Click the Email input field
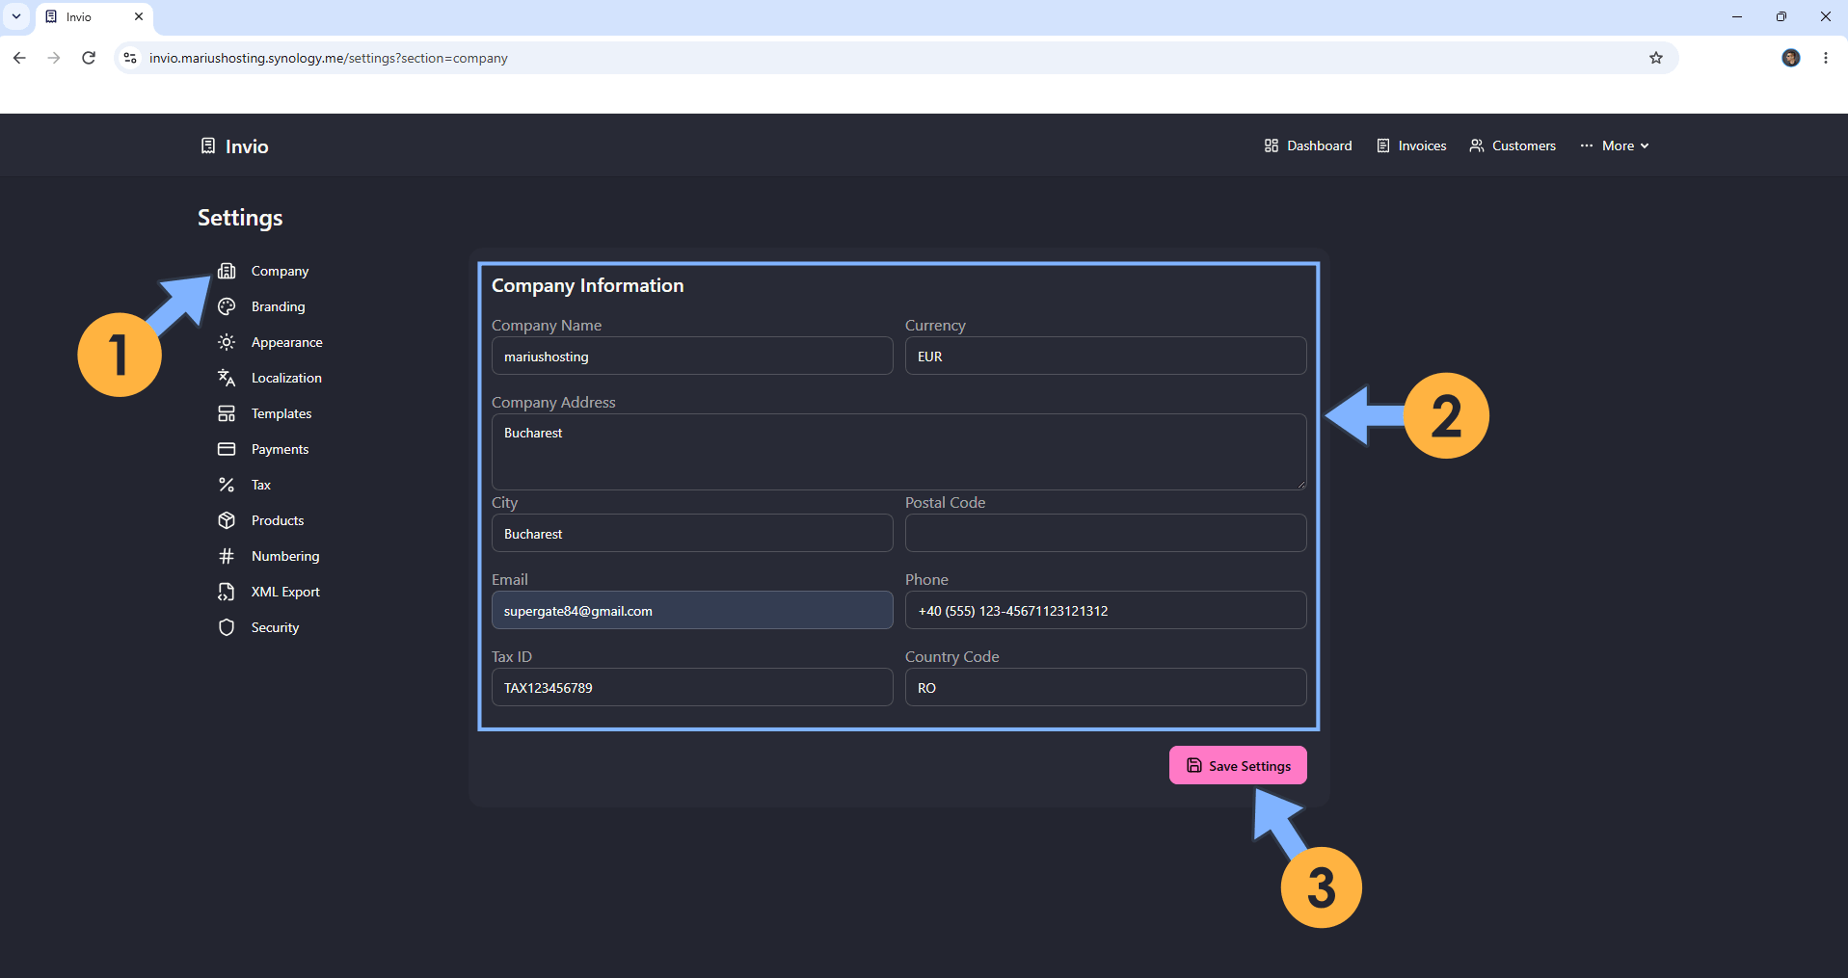 (692, 610)
